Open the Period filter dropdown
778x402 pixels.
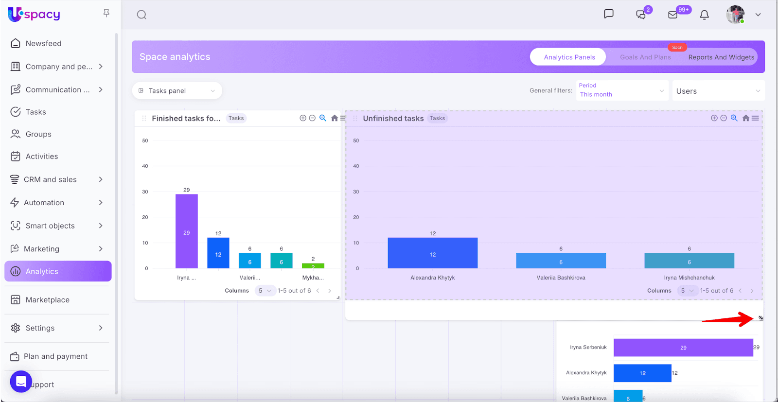[621, 90]
